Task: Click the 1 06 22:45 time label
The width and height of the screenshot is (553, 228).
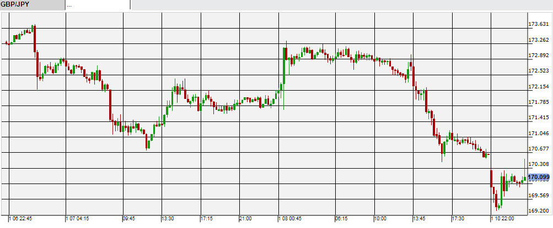Action: (x=20, y=219)
